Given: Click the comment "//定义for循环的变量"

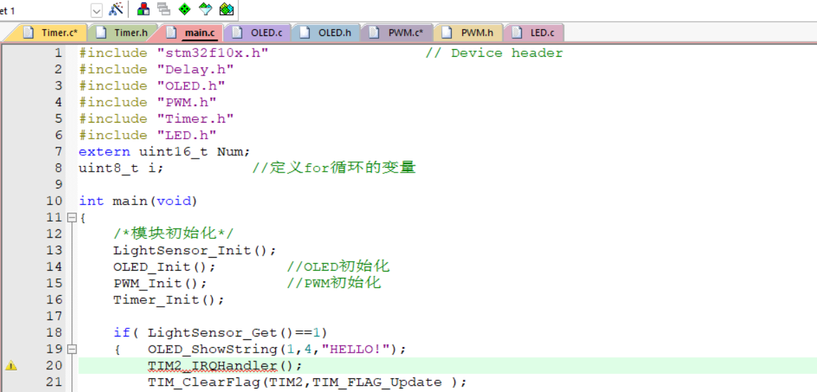Looking at the screenshot, I should tap(334, 168).
